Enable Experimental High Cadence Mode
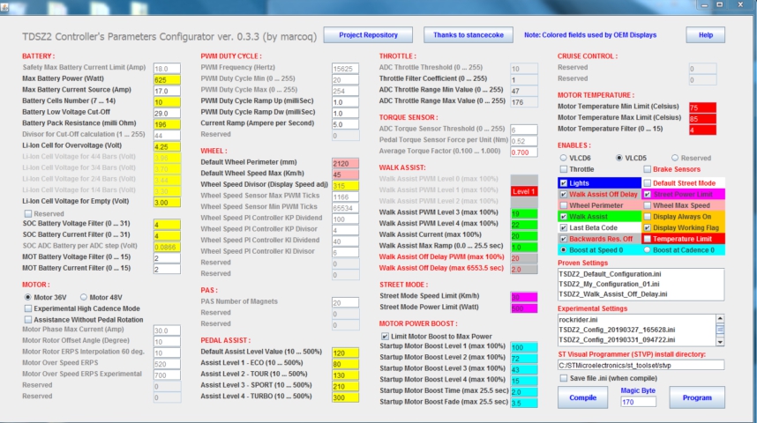This screenshot has height=423, width=757. tap(28, 308)
